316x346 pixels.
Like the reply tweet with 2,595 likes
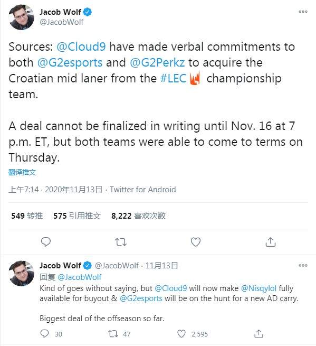coord(181,334)
